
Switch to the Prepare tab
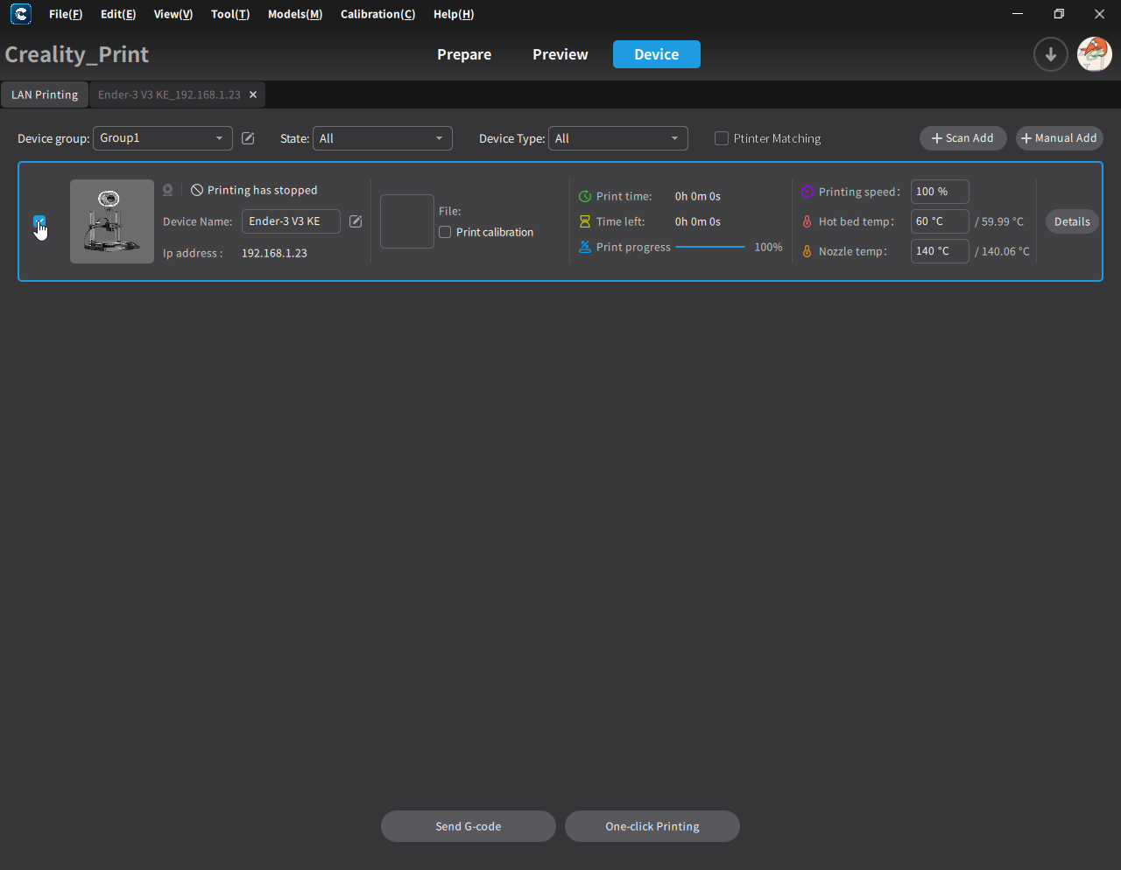click(x=464, y=54)
